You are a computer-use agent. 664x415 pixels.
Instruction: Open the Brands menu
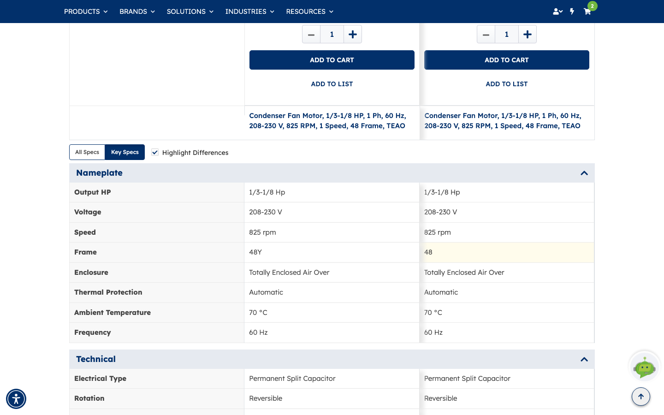tap(137, 12)
